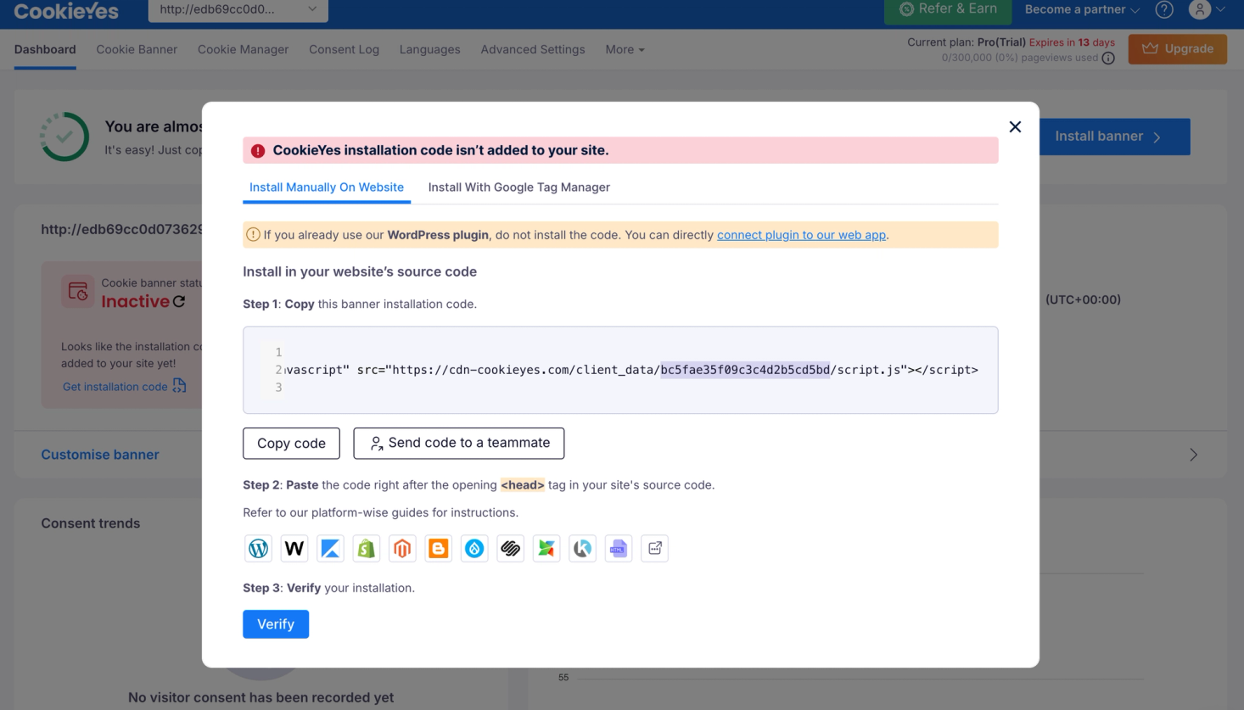Open the Consent Log tab
The height and width of the screenshot is (710, 1244).
point(344,49)
